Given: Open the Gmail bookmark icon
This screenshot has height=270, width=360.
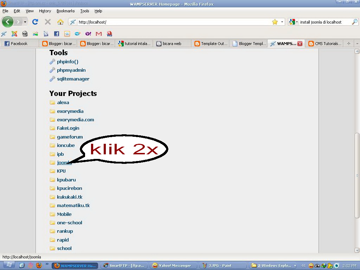Looking at the screenshot, I should pos(99,34).
